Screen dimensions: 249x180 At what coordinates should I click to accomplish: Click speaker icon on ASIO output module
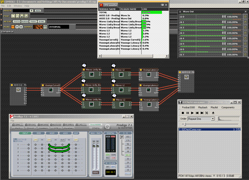tap(186, 77)
